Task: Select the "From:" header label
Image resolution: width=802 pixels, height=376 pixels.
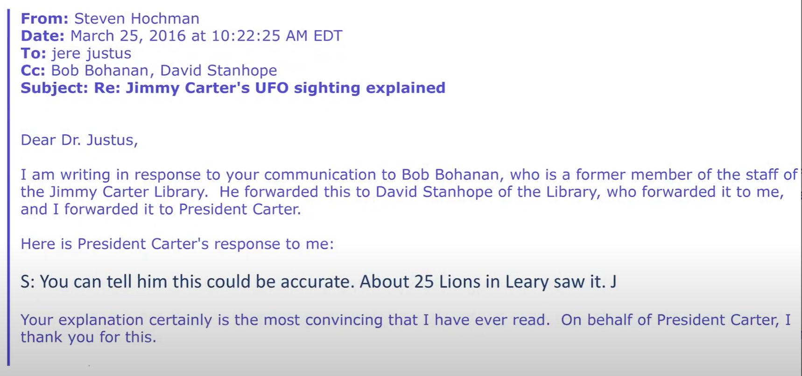Action: click(45, 19)
